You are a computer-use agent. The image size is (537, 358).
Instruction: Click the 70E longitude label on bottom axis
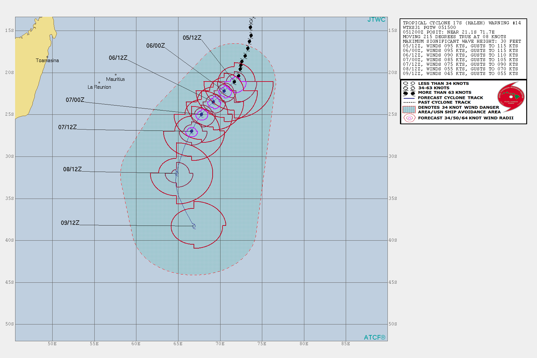tap(220, 344)
